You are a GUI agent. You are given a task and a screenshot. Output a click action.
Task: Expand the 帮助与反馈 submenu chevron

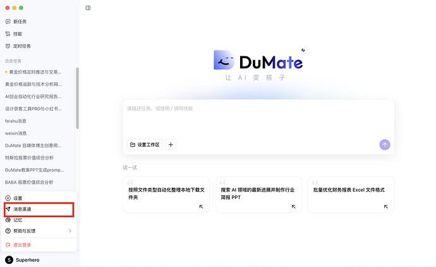click(x=70, y=231)
